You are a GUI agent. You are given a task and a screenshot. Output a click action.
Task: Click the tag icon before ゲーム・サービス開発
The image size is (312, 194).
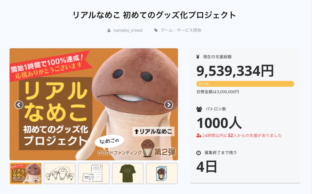pos(156,30)
